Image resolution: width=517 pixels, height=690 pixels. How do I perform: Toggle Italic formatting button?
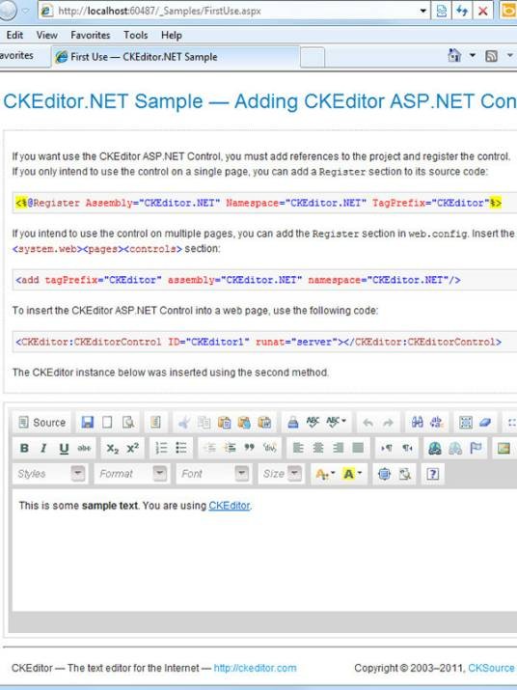coord(43,448)
